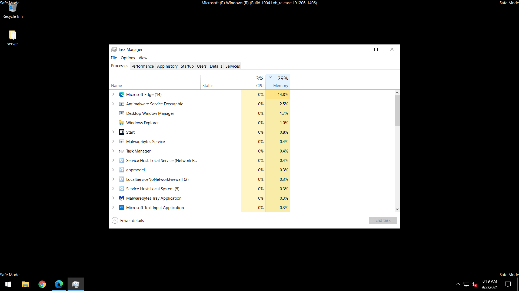Expand Service Host: Local System (5) group
The height and width of the screenshot is (291, 519).
pyautogui.click(x=113, y=189)
